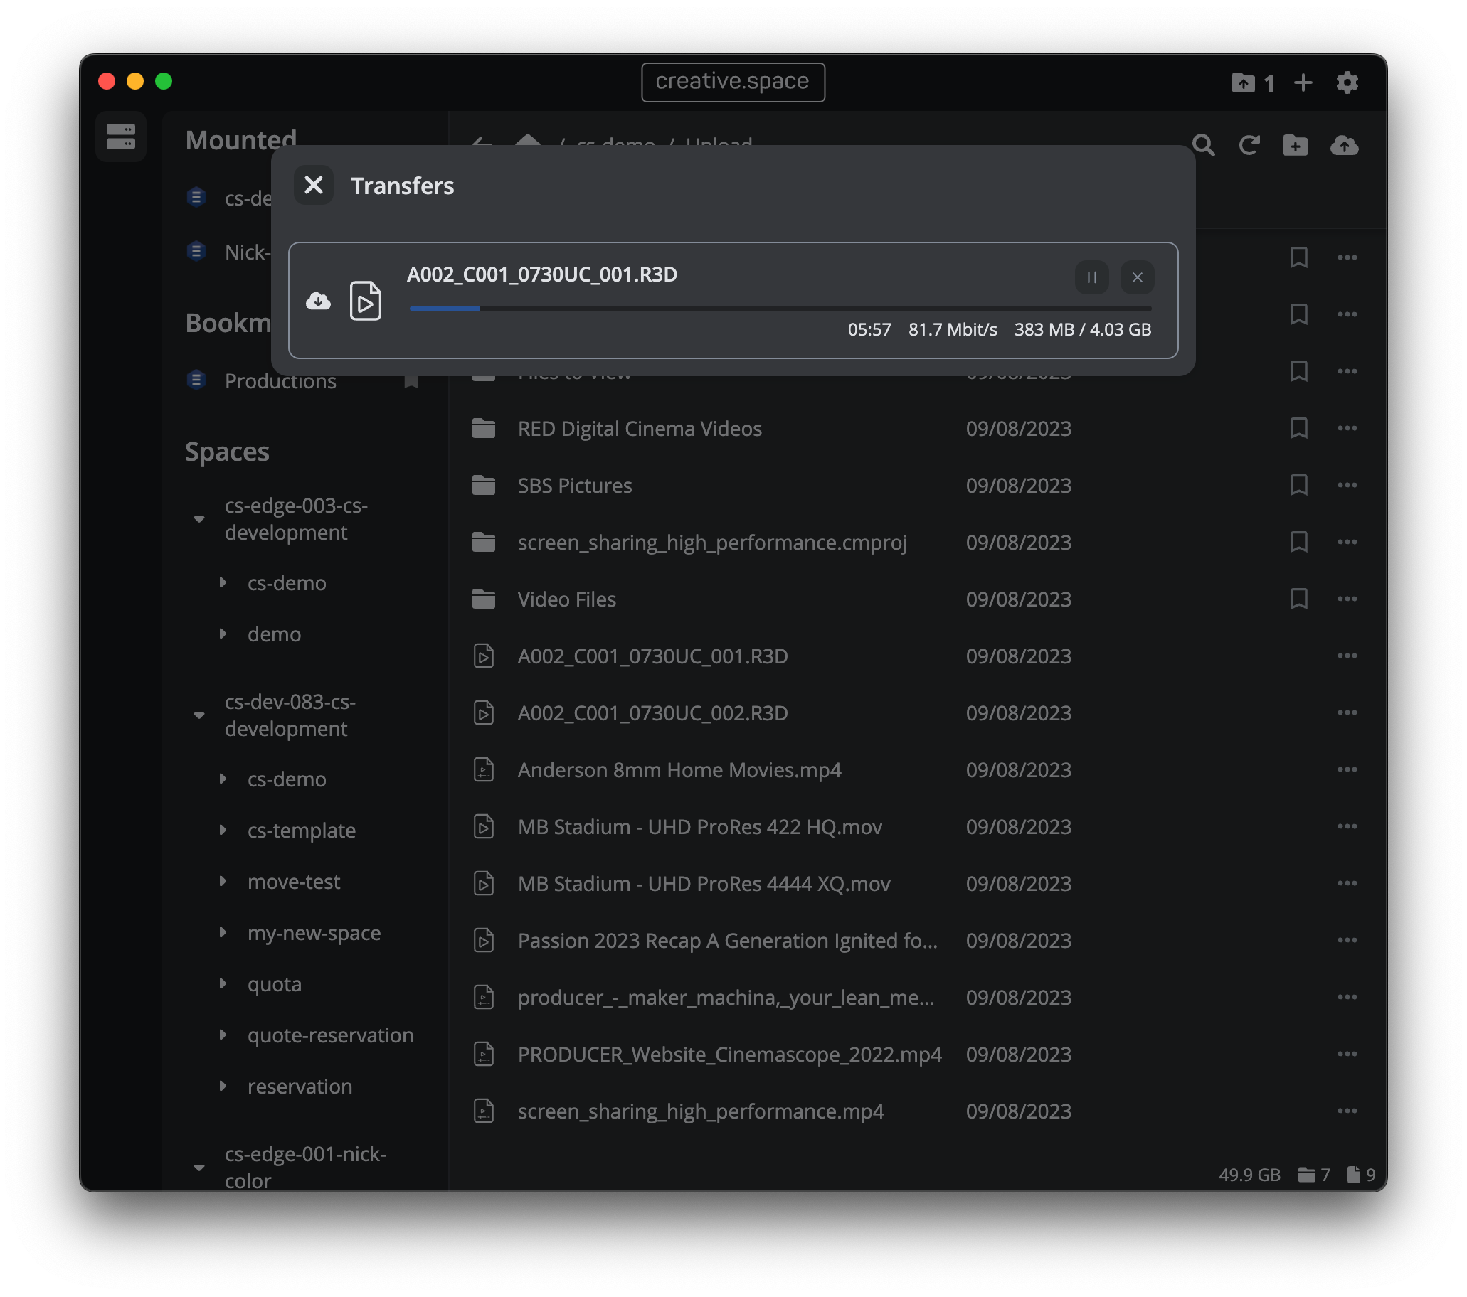Open the SBS Pictures folder

(x=575, y=485)
